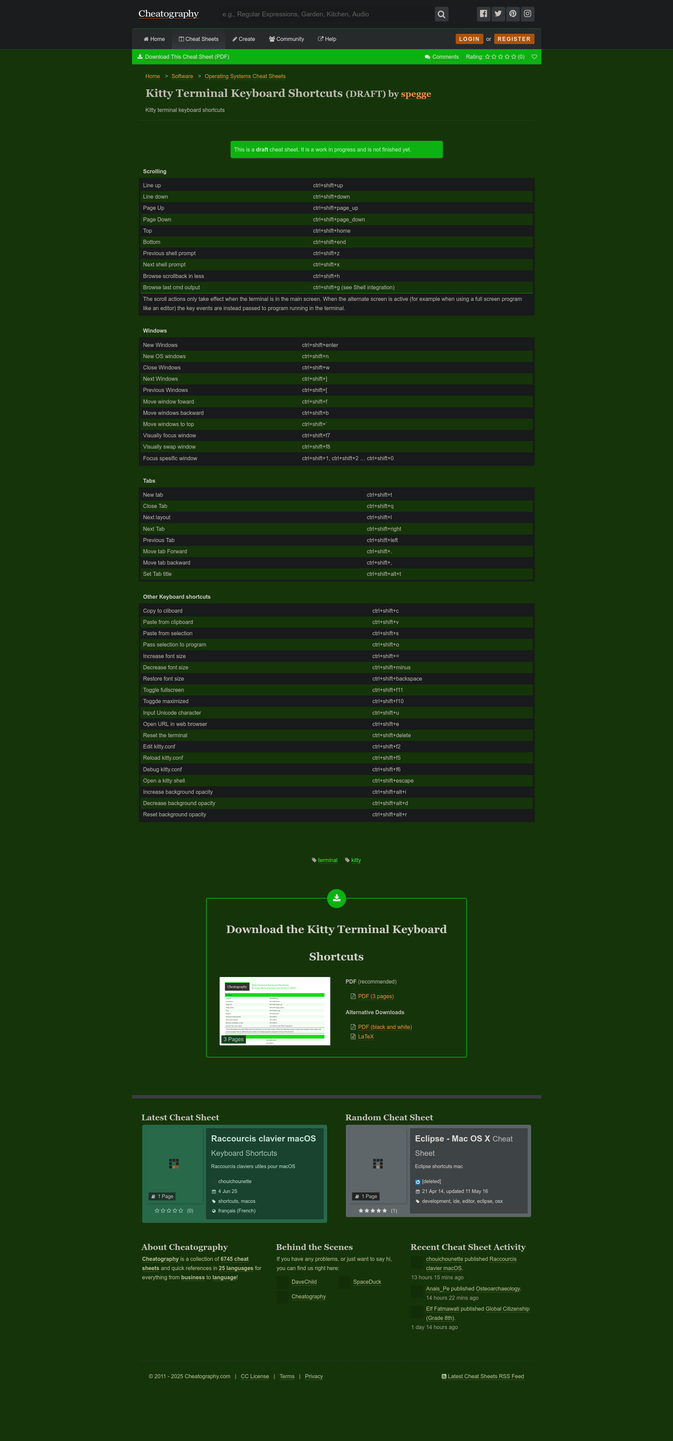Open the Privacy footer link
The image size is (673, 1441).
coord(314,1376)
